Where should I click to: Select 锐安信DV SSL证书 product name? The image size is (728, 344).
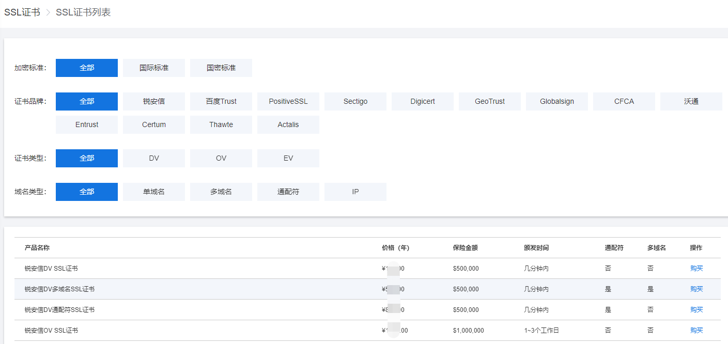pyautogui.click(x=51, y=269)
